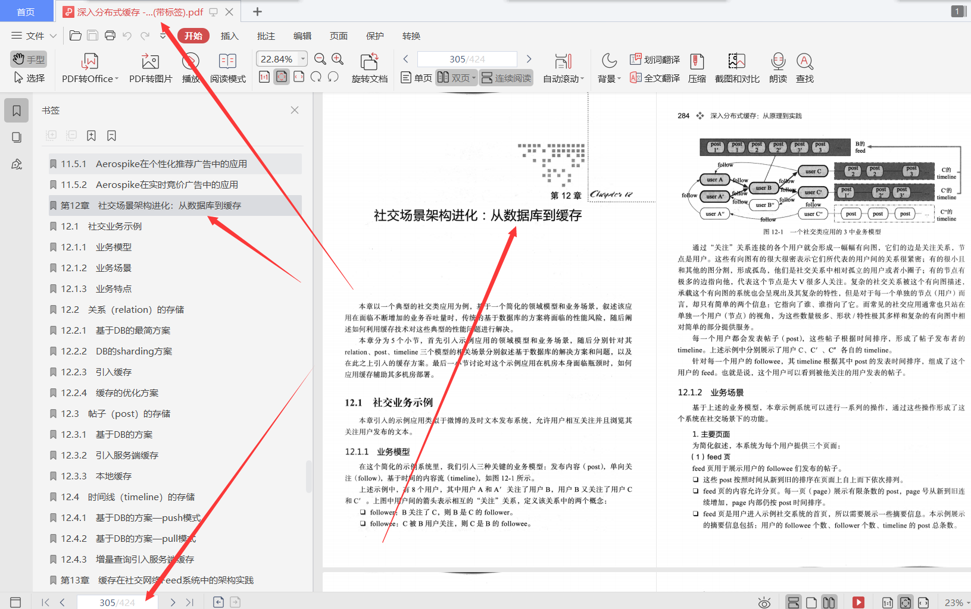Image resolution: width=971 pixels, height=609 pixels.
Task: Set actual size 1:1 view in ribbon
Action: 264,77
